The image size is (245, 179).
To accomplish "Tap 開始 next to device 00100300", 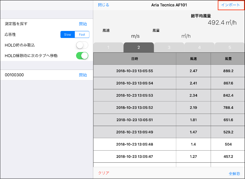I will [83, 75].
